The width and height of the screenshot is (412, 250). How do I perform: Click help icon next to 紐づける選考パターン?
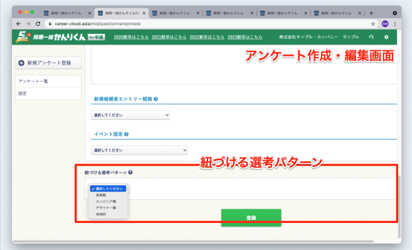tap(130, 172)
